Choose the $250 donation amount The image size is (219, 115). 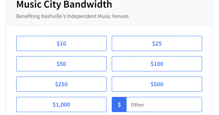(61, 84)
